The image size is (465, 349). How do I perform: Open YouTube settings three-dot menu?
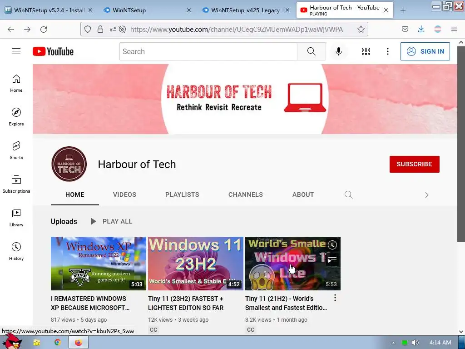pos(388,51)
